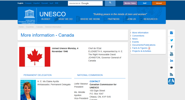Go to Countries breadcrumb
The image size is (185, 100).
[x=30, y=27]
